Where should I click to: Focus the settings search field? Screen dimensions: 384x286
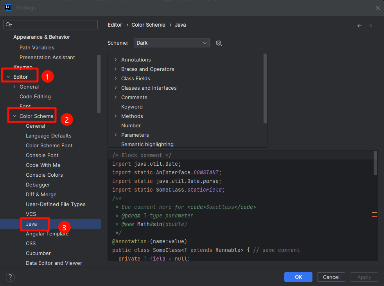50,25
